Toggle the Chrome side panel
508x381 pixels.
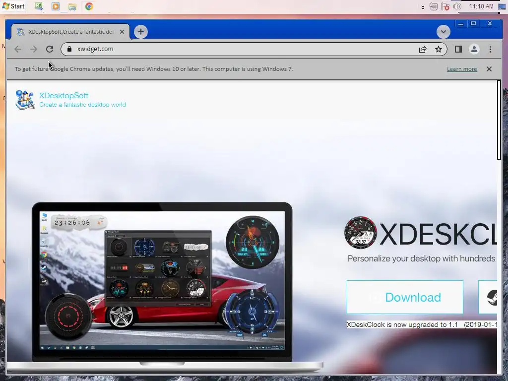458,49
